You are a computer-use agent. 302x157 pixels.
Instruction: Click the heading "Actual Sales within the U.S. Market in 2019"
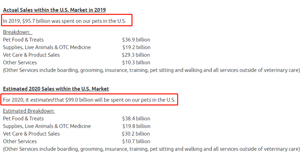(54, 10)
